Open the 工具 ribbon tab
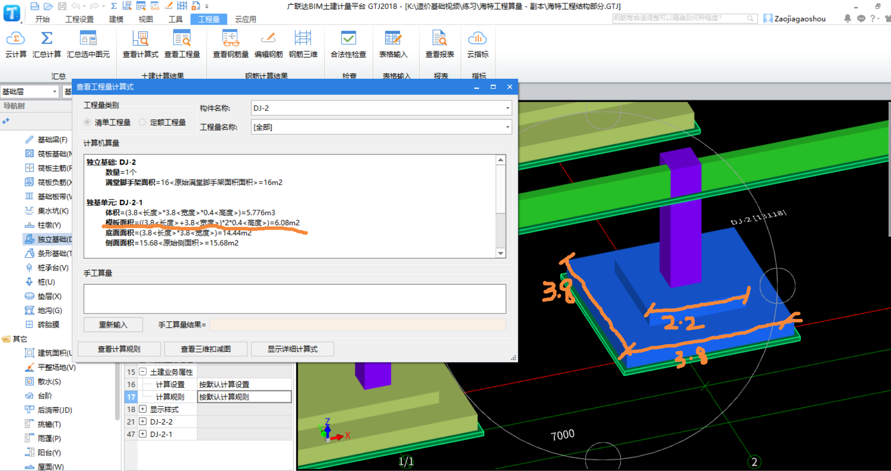Screen dimensions: 891x471 [x=175, y=19]
